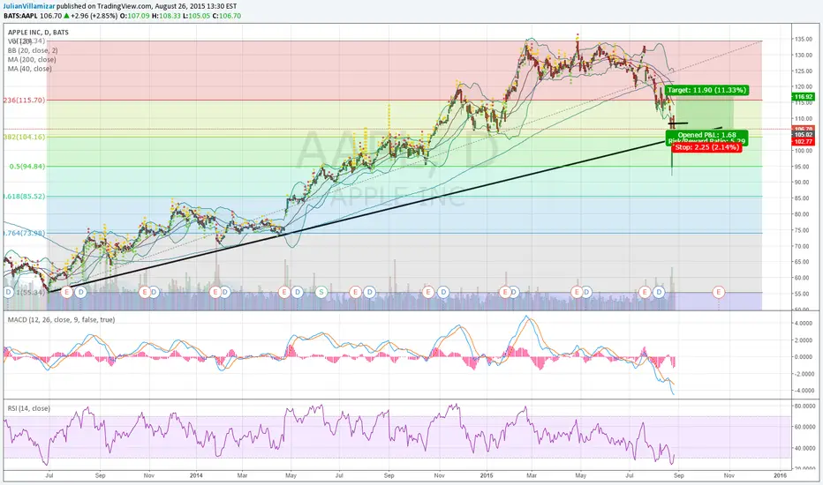
Task: Select the RSI (14, close) pane label
Action: [28, 408]
